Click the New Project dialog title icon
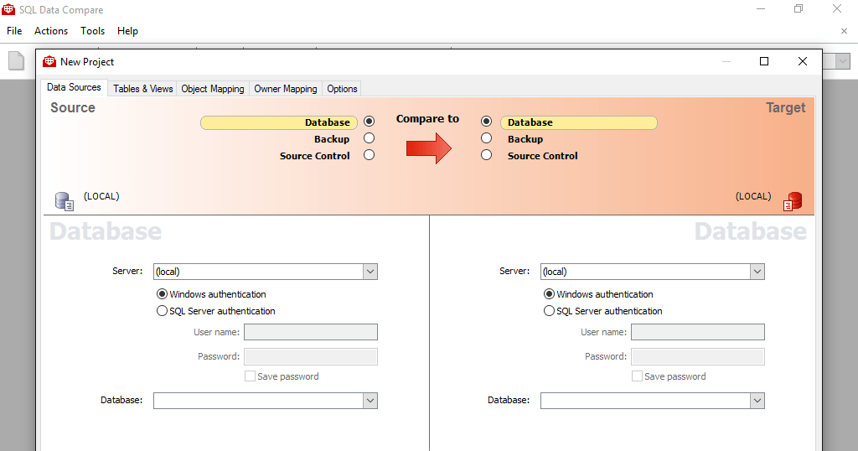858x451 pixels. (x=49, y=61)
